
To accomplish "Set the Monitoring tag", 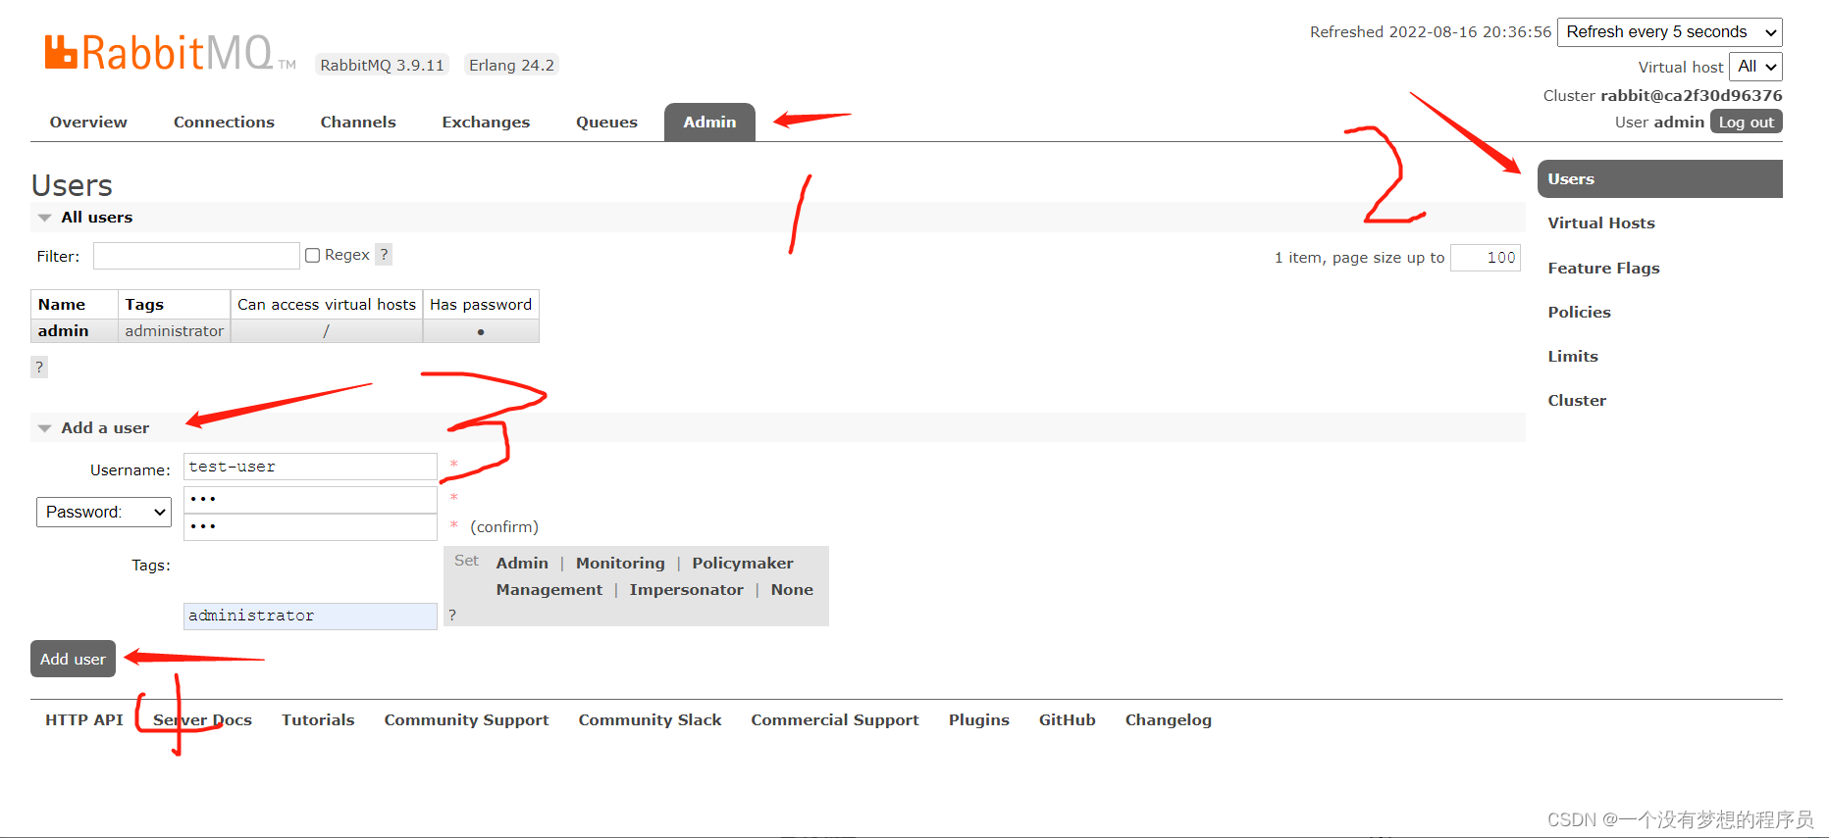I will [620, 564].
